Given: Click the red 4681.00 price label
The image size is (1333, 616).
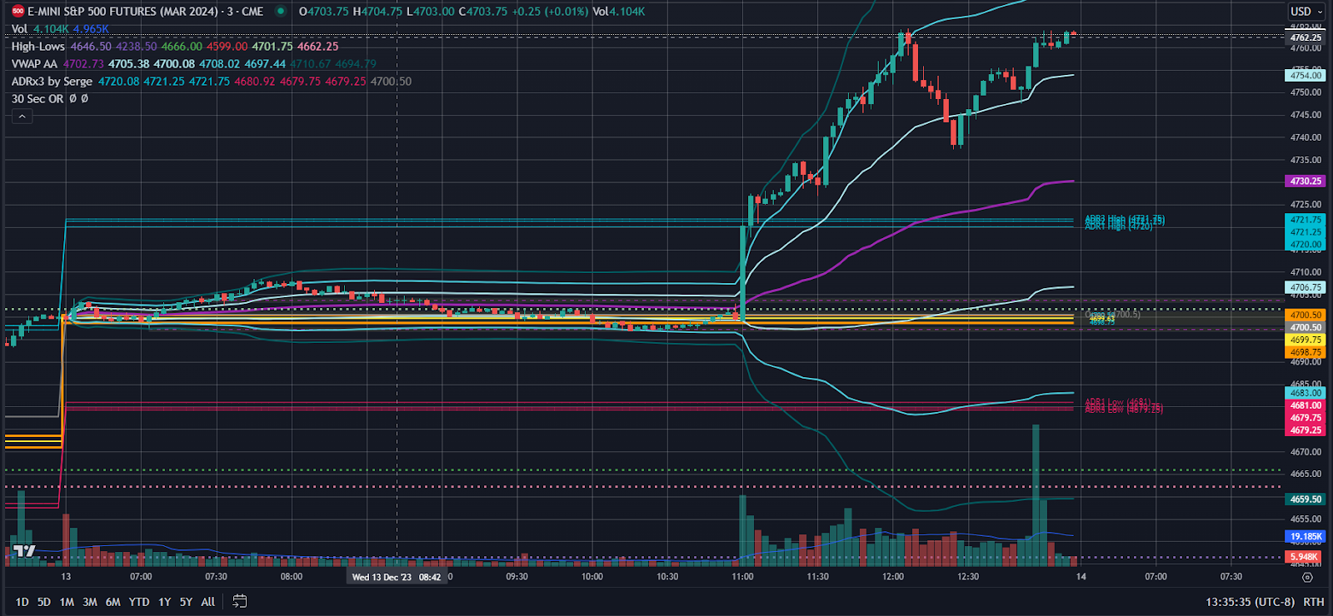Looking at the screenshot, I should [1306, 405].
